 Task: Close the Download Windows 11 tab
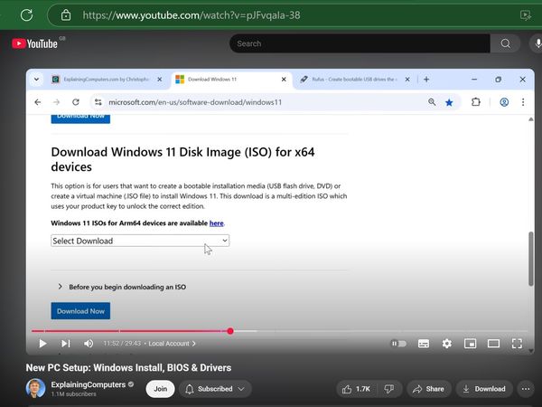coord(284,80)
